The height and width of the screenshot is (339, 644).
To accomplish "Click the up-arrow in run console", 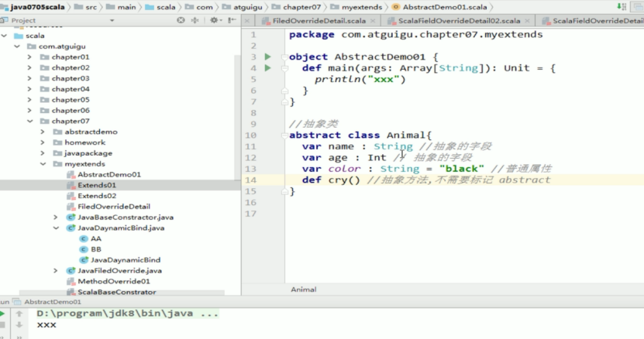I will click(19, 314).
